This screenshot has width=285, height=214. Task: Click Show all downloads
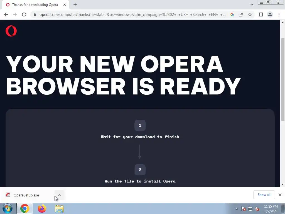pos(264,195)
